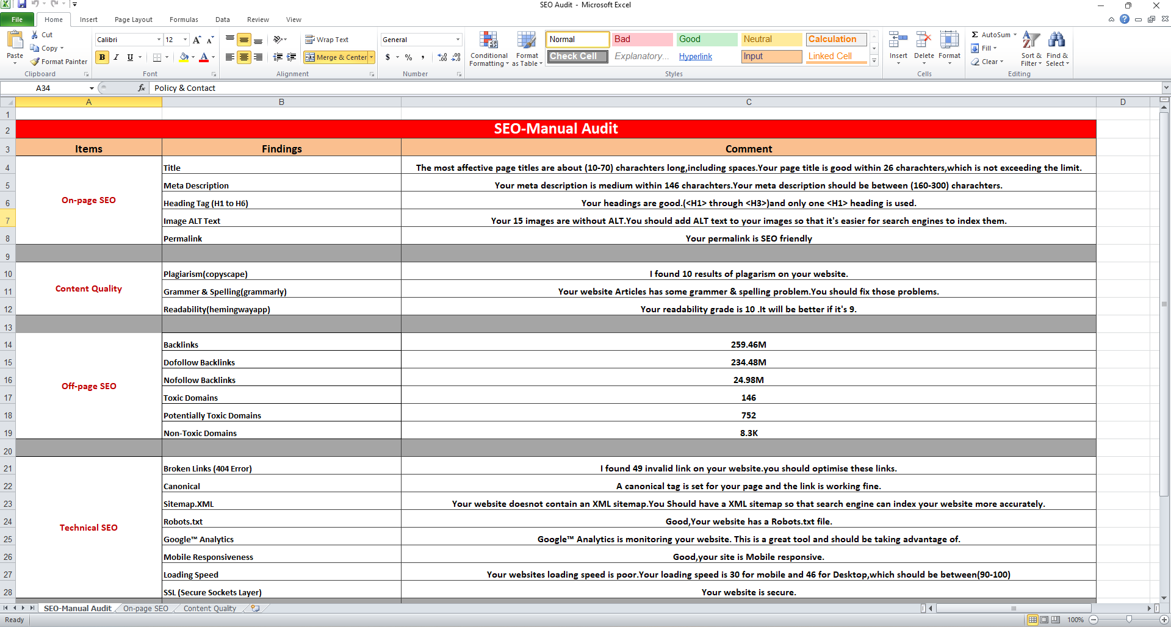This screenshot has height=627, width=1171.
Task: Toggle Italic formatting
Action: point(116,57)
